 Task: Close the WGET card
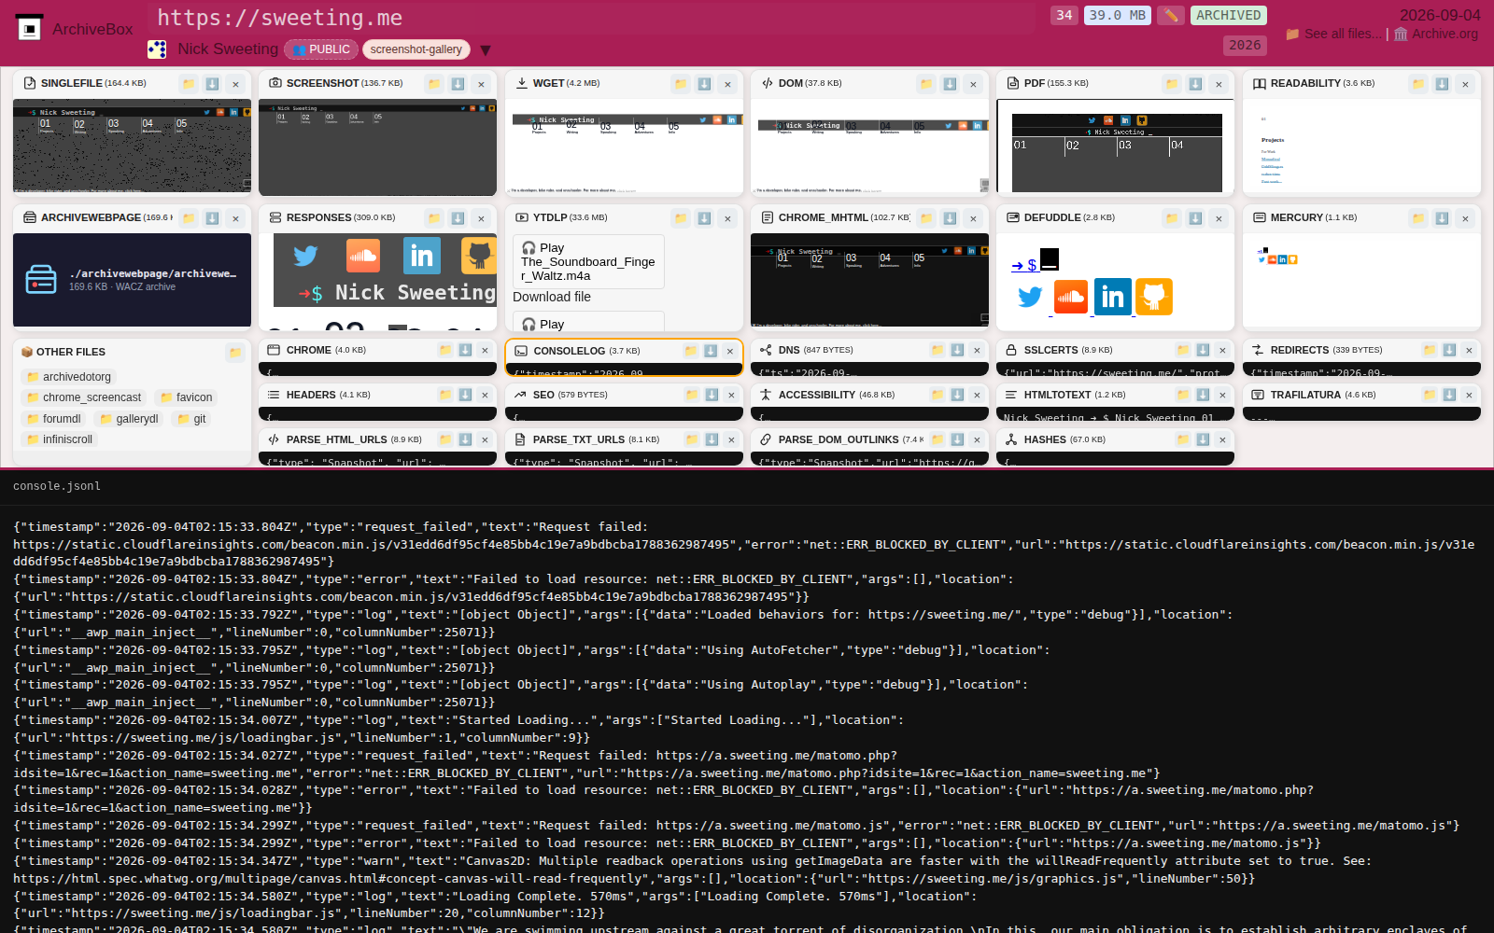click(727, 84)
